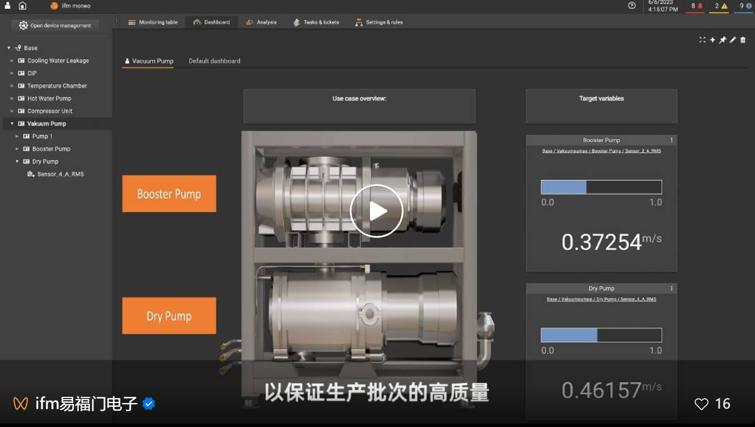
Task: Collapse the Vakuum Pump node
Action: pos(12,123)
